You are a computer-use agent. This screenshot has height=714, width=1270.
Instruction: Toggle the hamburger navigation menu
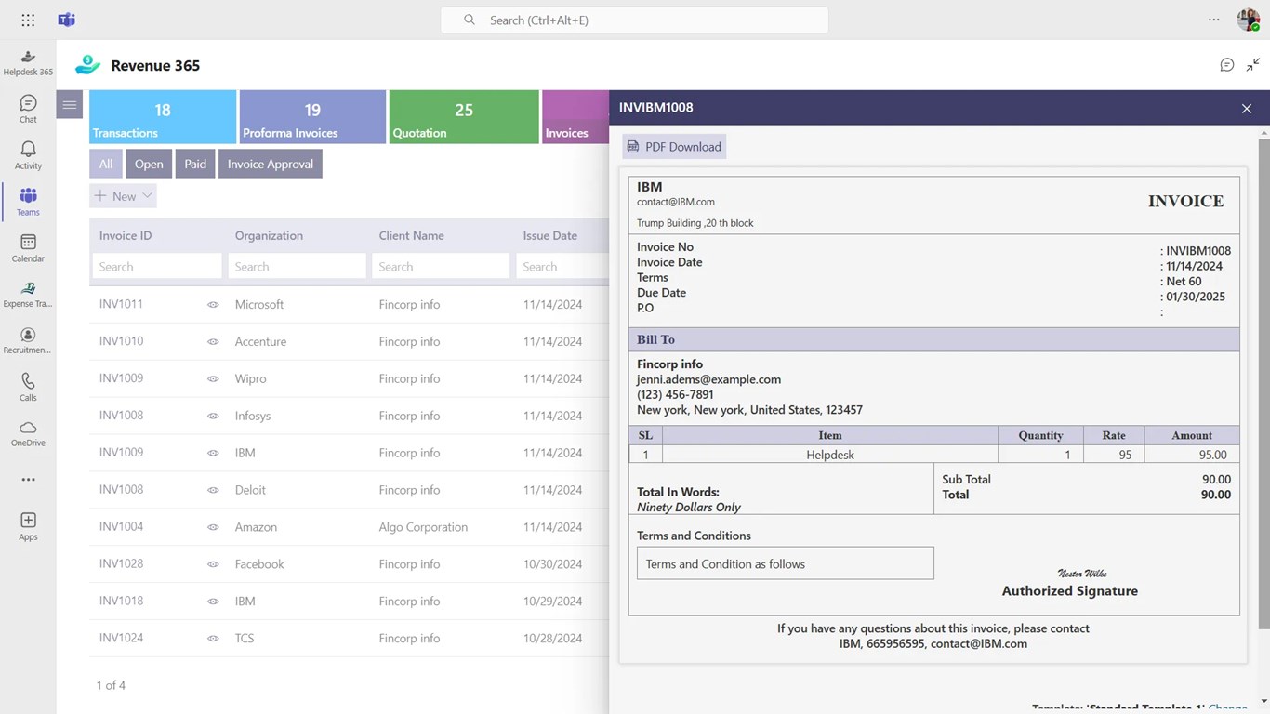(70, 105)
